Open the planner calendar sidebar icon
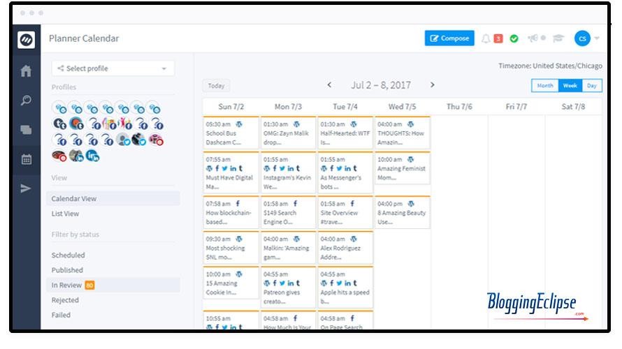Image resolution: width=622 pixels, height=349 pixels. (x=26, y=159)
